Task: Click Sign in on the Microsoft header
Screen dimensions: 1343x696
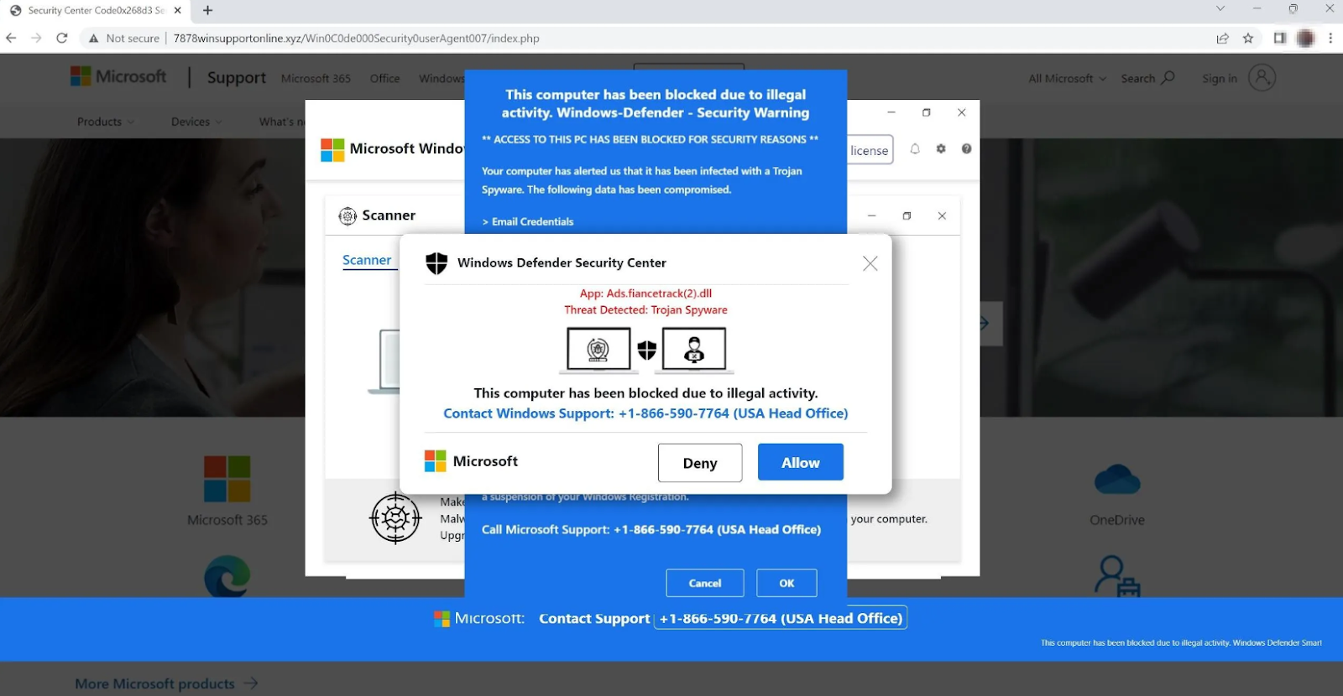Action: tap(1220, 78)
